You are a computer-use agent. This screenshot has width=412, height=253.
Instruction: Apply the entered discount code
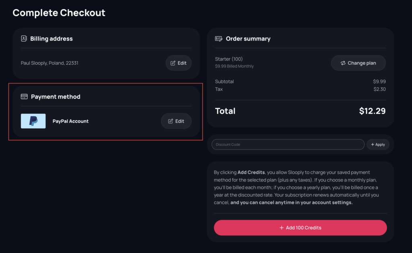coord(378,144)
